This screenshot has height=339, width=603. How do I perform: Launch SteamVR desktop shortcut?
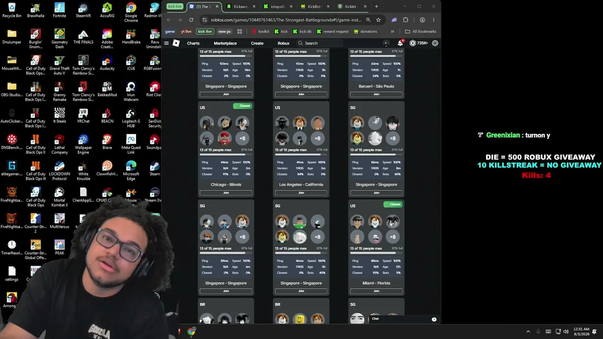pos(83,10)
